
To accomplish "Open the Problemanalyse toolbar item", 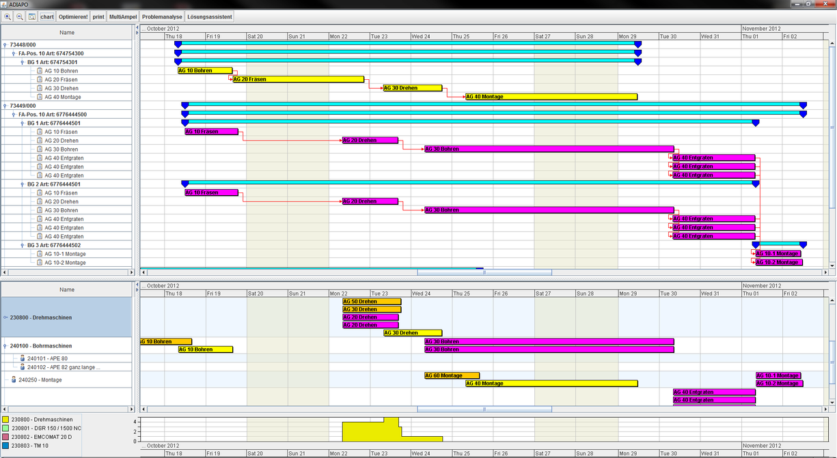I will click(x=162, y=16).
